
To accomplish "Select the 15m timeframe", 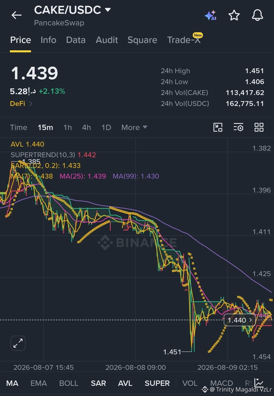I will point(45,127).
